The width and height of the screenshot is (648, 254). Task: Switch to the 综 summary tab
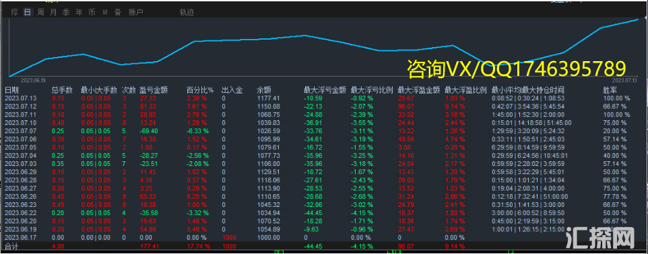pos(14,12)
